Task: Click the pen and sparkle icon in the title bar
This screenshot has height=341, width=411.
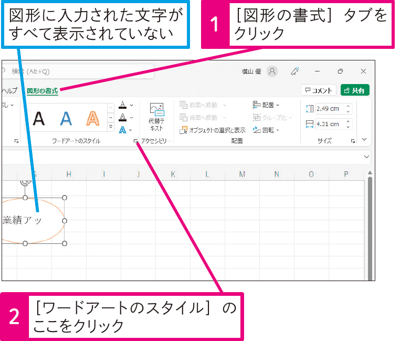Action: (x=295, y=71)
